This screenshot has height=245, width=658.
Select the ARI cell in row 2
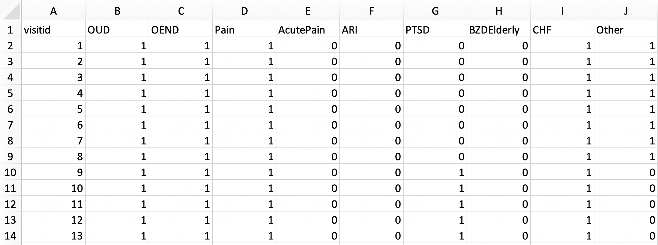pyautogui.click(x=372, y=45)
